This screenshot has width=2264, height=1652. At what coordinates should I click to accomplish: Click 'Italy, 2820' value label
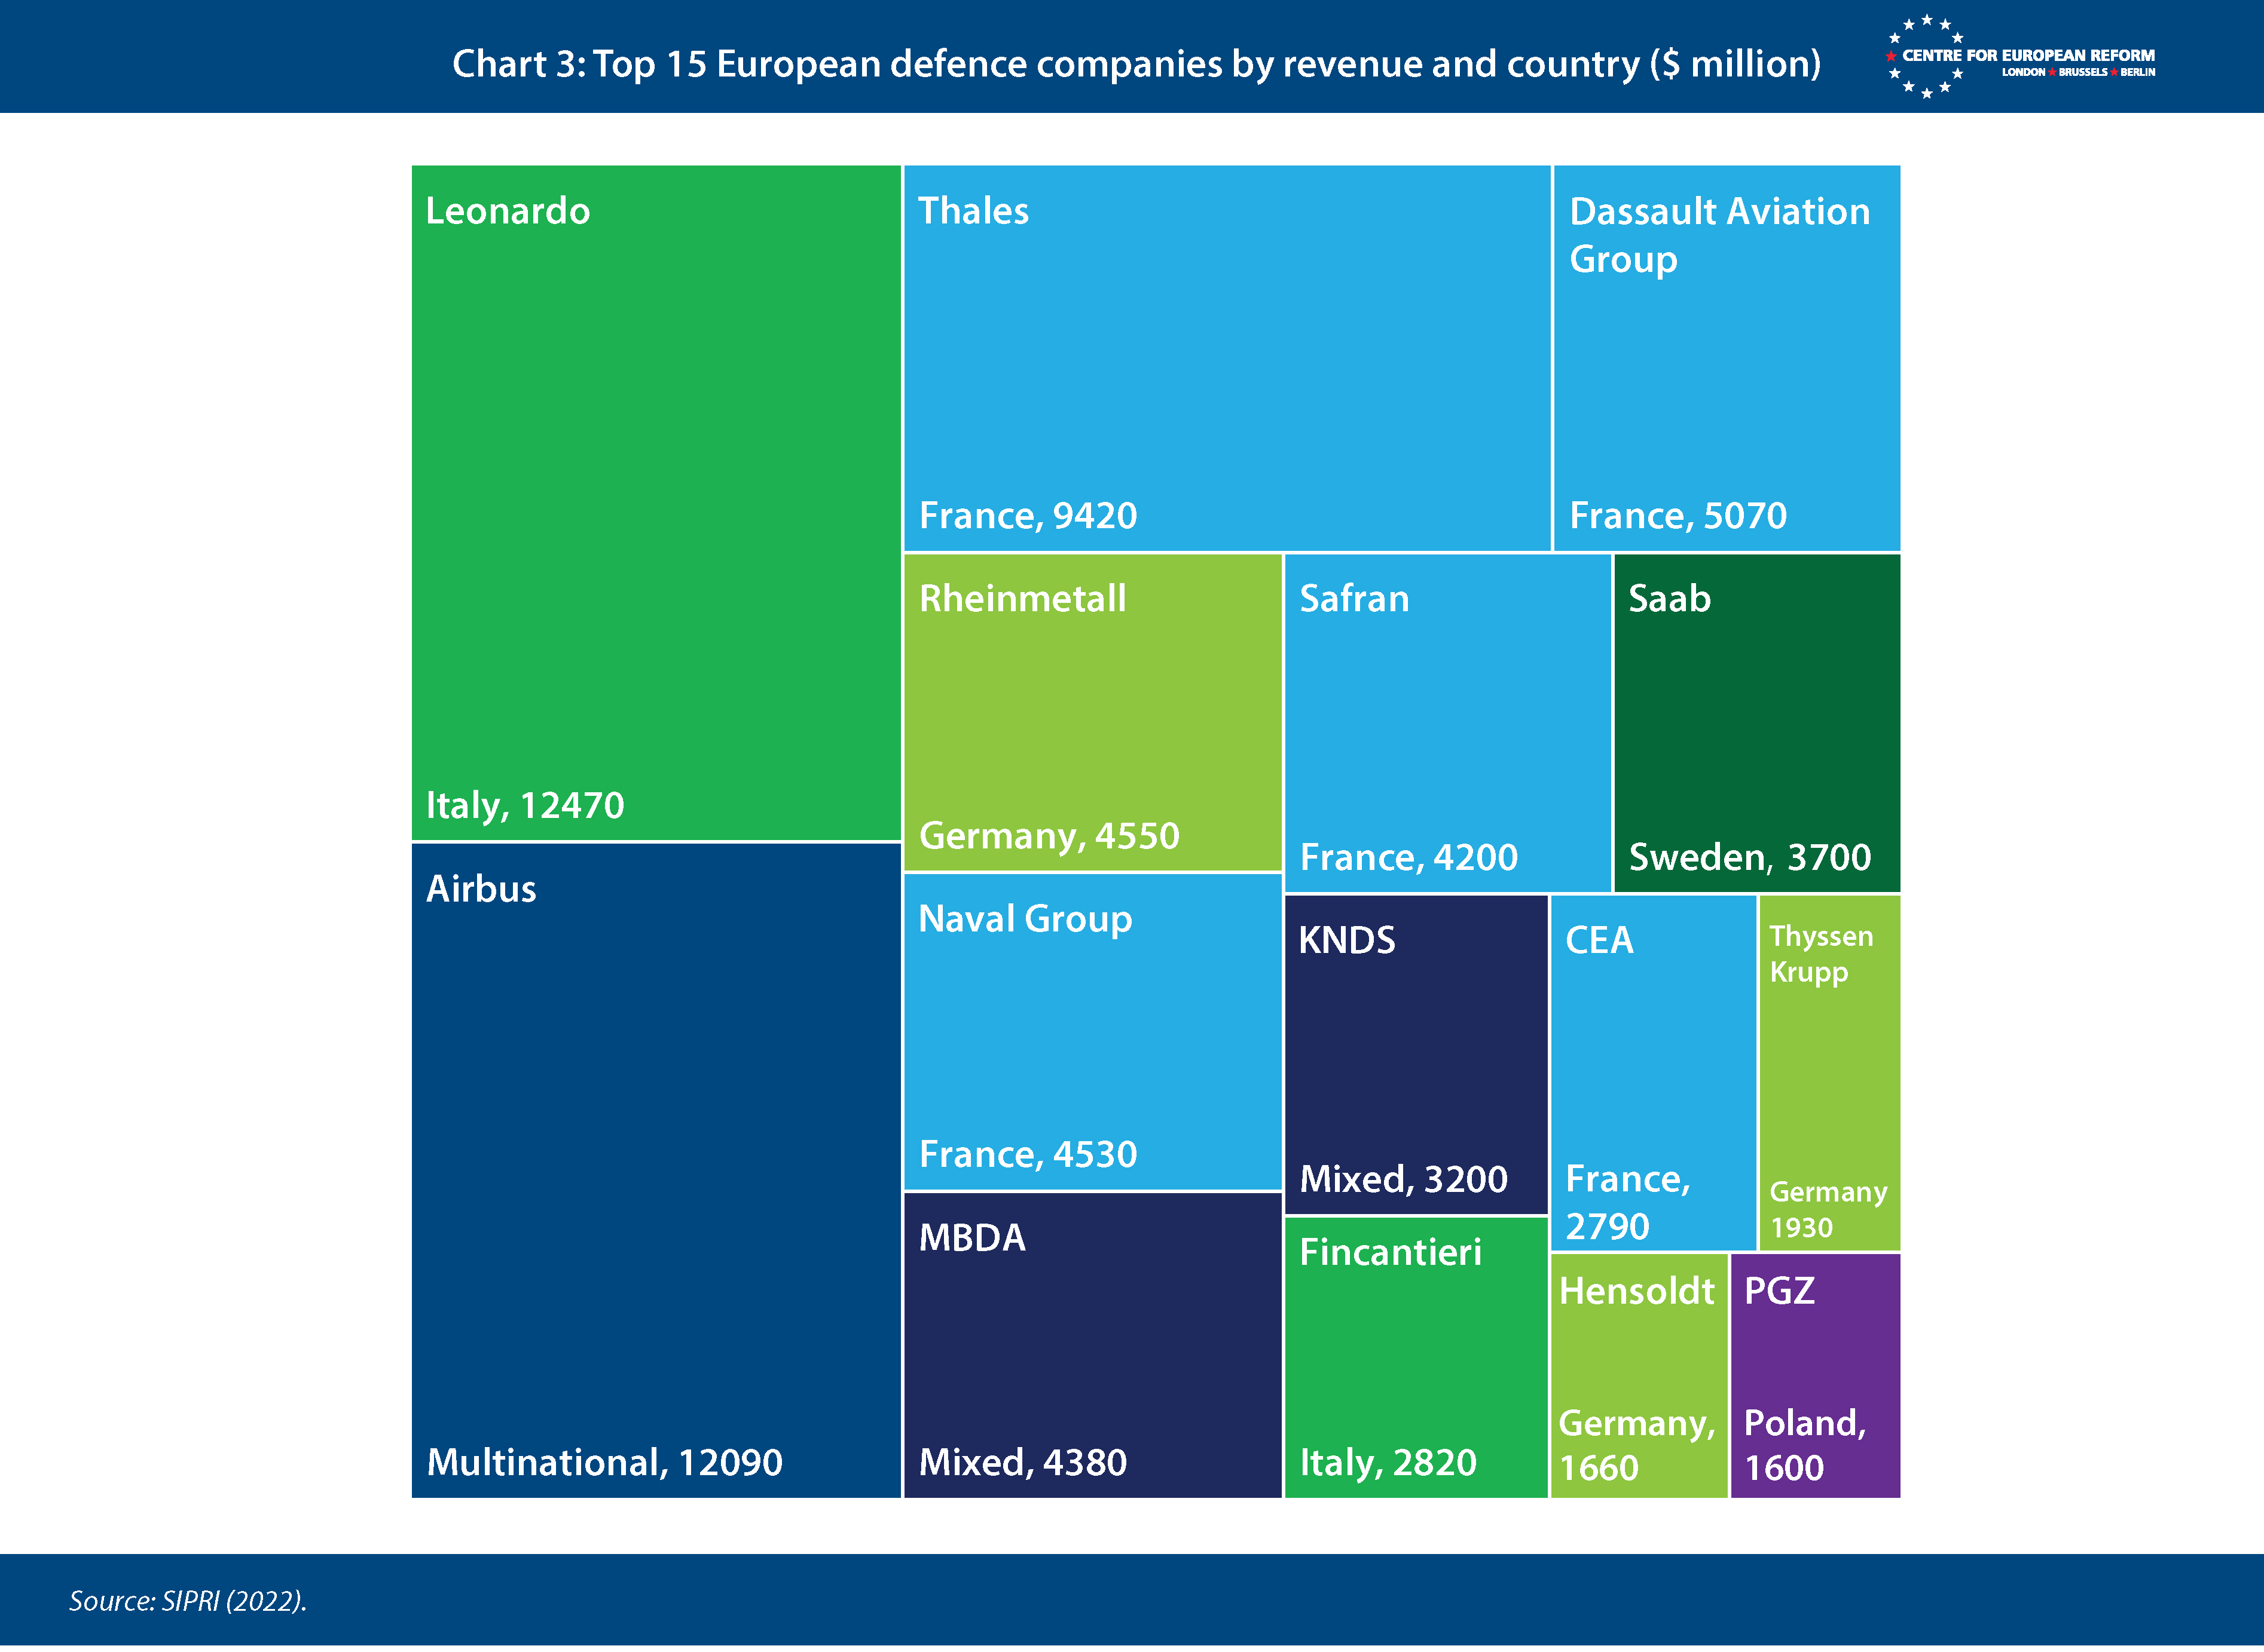[1388, 1463]
